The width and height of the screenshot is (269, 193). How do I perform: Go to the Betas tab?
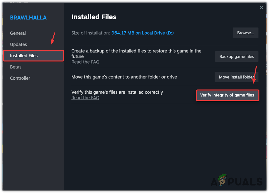click(16, 67)
